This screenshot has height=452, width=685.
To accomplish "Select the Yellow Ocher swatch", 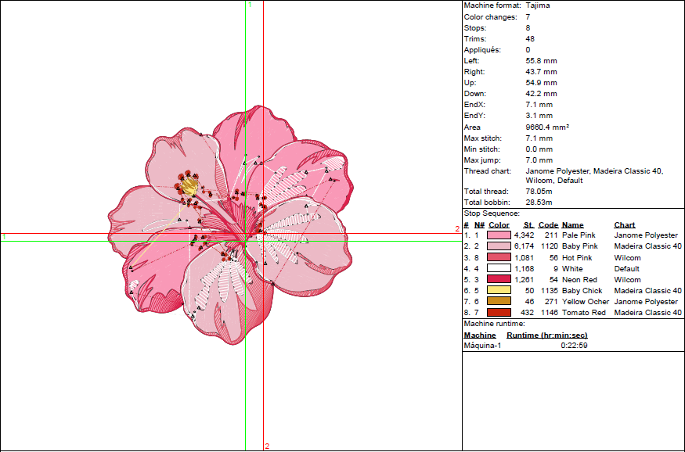I will (x=499, y=301).
